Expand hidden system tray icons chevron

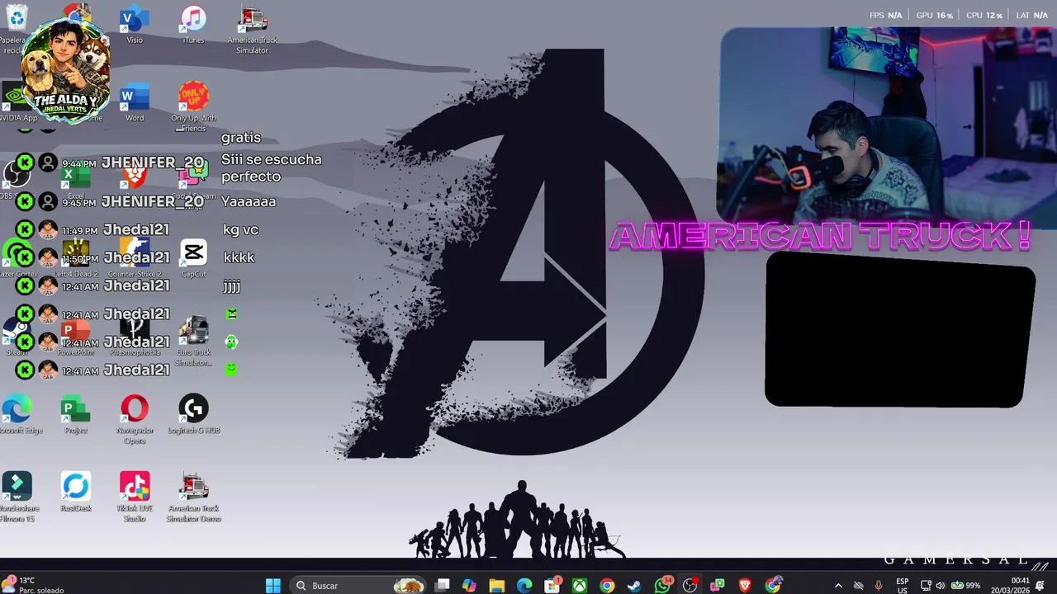(x=838, y=586)
